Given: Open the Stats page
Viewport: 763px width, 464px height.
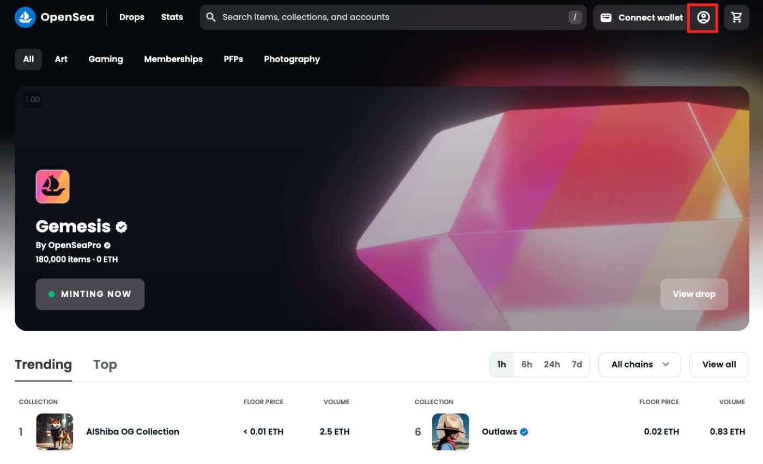Looking at the screenshot, I should click(172, 17).
